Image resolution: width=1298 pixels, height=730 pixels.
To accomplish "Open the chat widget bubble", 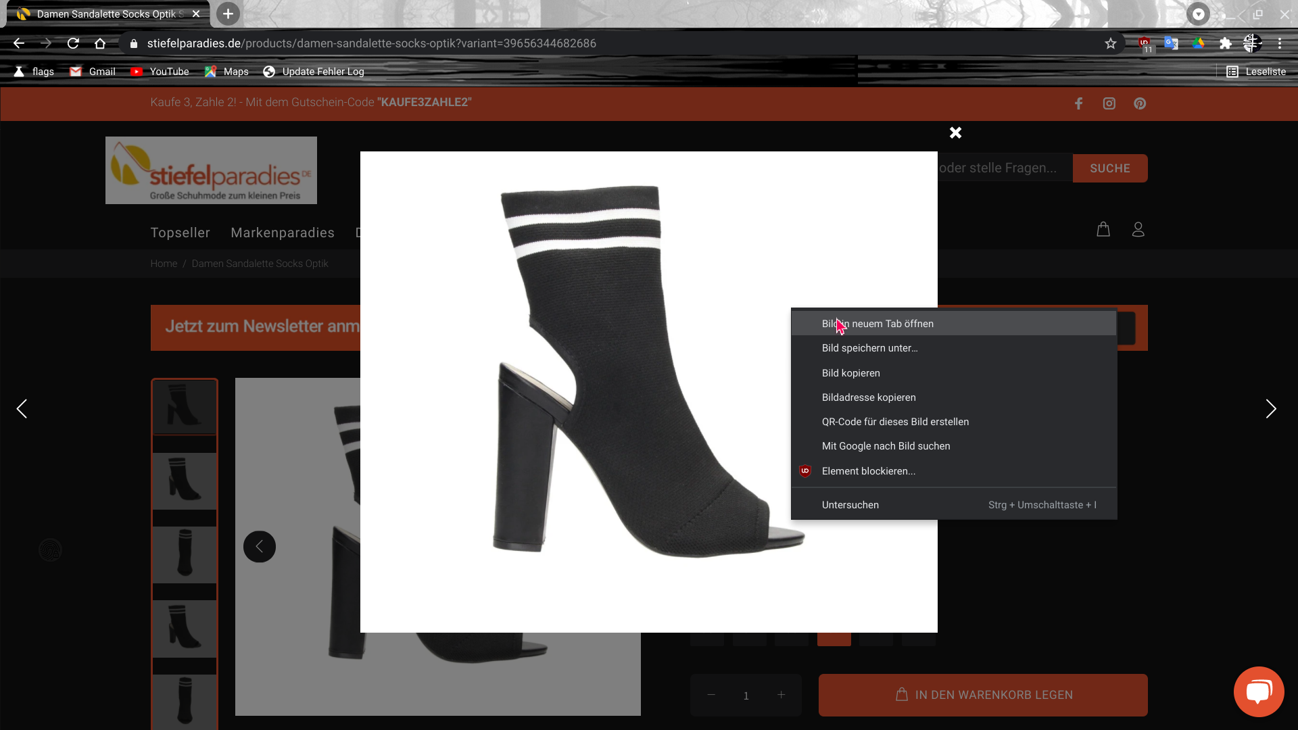I will click(1258, 691).
